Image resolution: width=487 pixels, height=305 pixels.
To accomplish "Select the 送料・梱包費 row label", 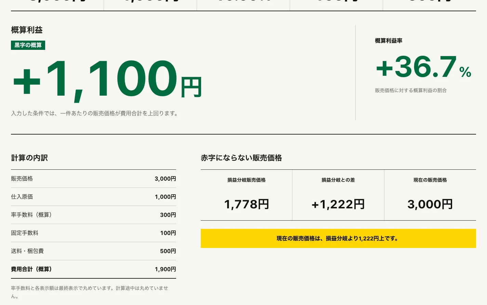I will coord(27,251).
